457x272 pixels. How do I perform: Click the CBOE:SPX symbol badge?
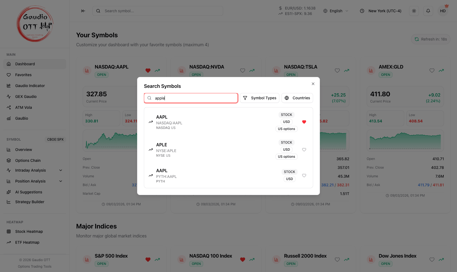55,140
